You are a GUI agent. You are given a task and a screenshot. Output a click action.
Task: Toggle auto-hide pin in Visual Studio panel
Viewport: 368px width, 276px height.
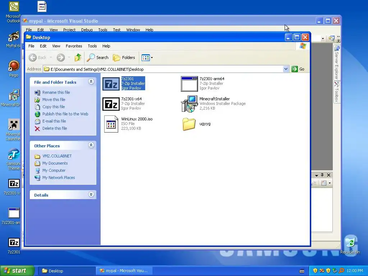(x=322, y=175)
